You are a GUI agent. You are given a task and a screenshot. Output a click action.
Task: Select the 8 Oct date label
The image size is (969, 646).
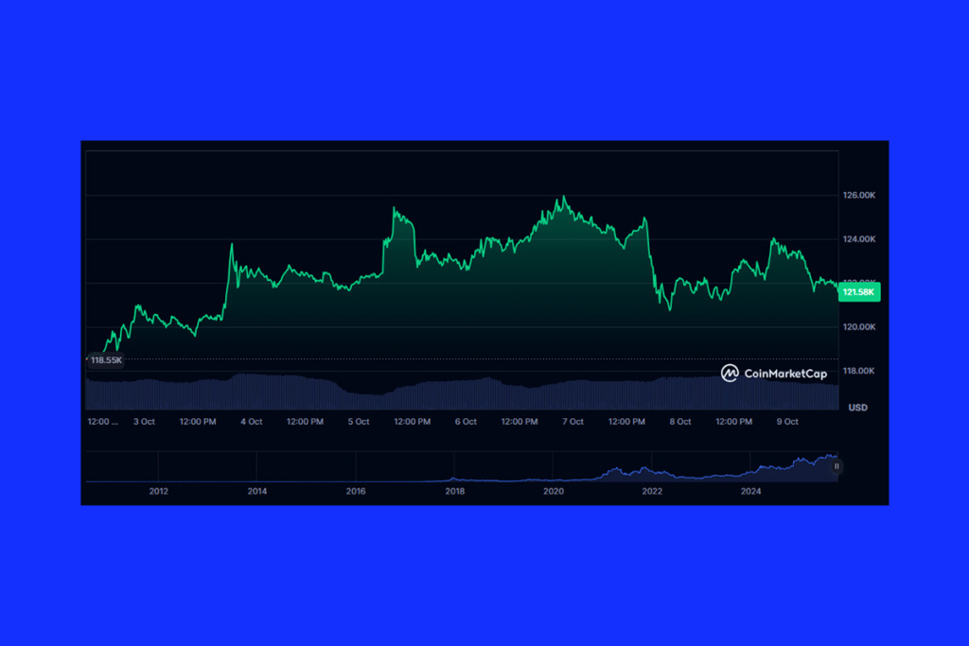(679, 422)
